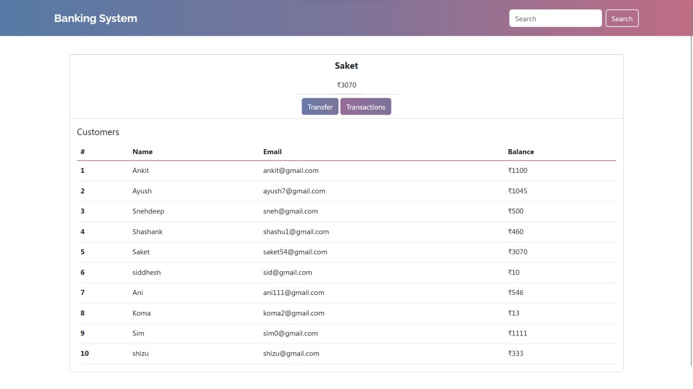Click the Name column header
This screenshot has height=389, width=693.
click(x=142, y=152)
